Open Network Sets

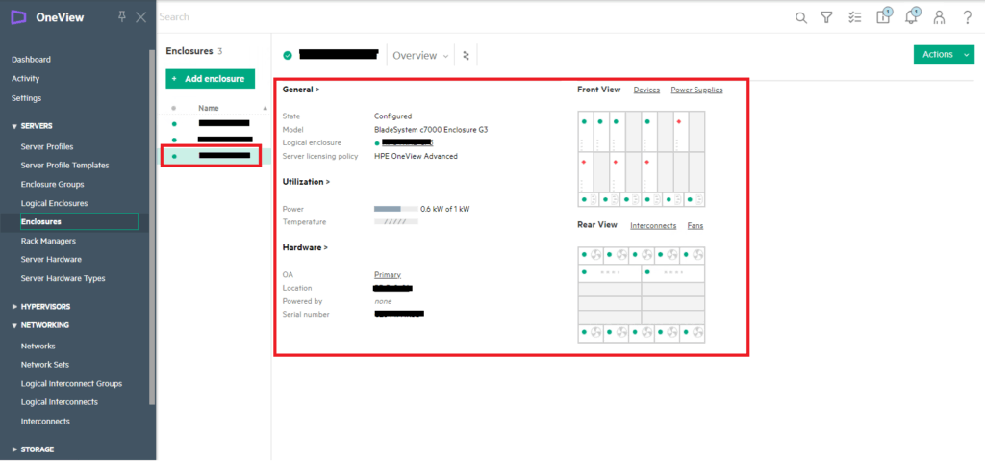coord(45,365)
